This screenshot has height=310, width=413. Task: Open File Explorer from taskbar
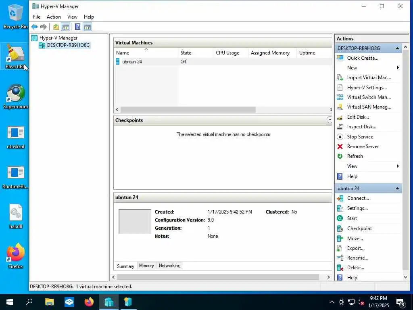click(49, 302)
